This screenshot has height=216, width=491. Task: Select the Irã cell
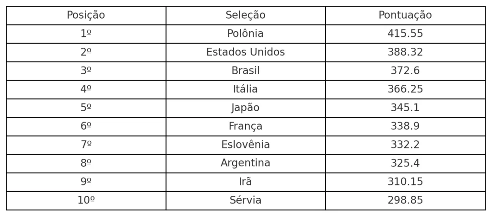pos(245,182)
